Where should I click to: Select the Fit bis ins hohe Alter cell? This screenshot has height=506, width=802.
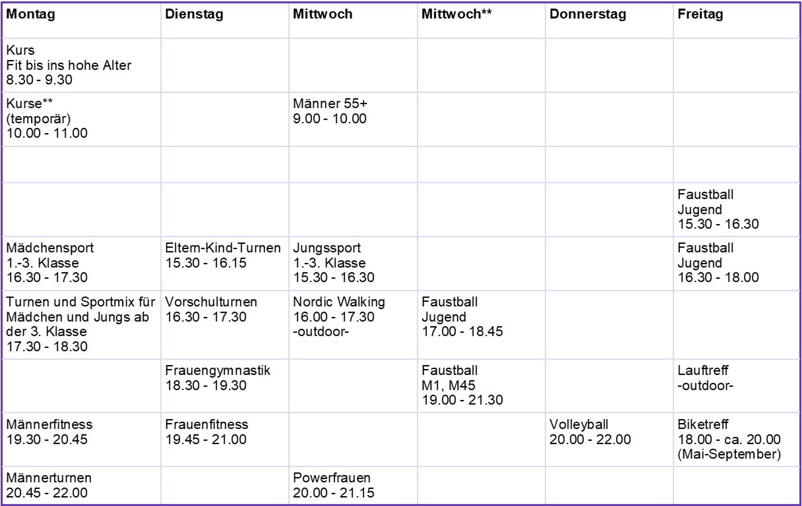coord(81,66)
